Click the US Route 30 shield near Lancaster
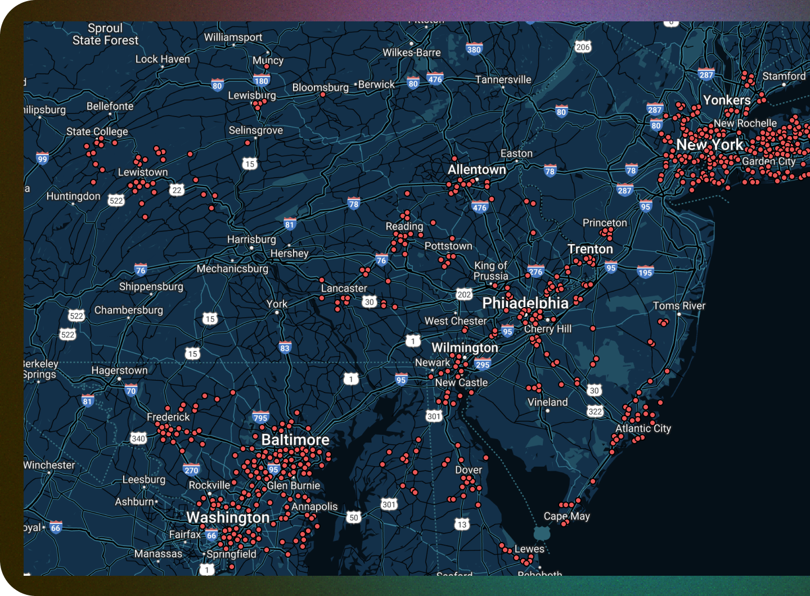810x596 pixels. [x=369, y=301]
